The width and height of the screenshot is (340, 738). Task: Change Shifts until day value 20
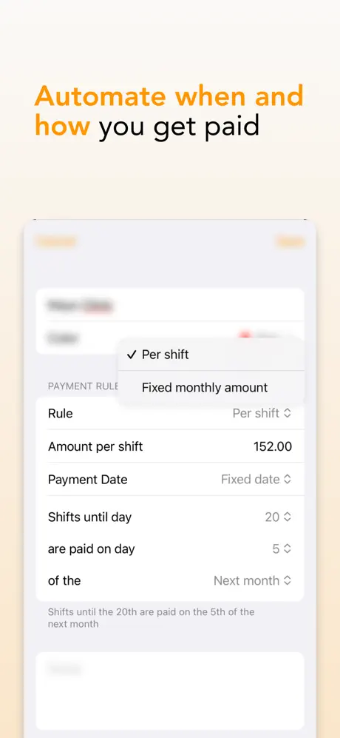click(x=278, y=517)
